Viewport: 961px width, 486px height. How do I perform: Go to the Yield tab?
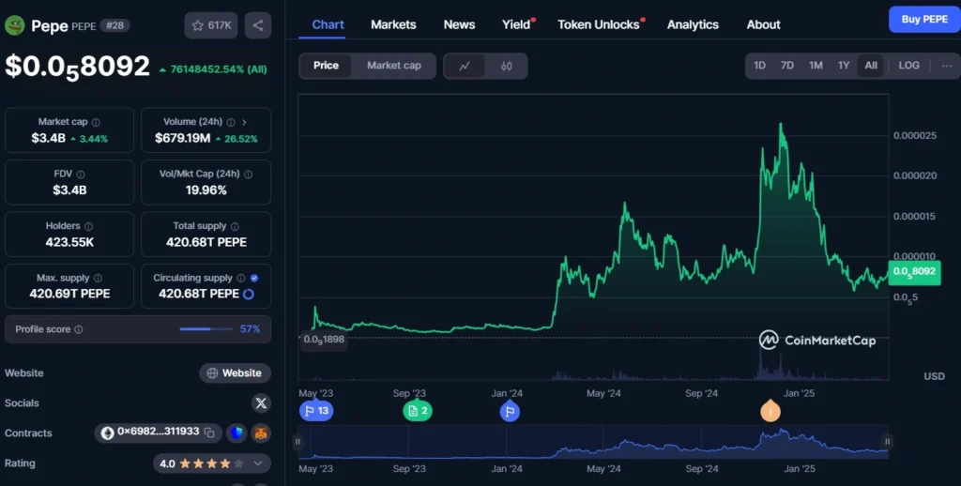coord(517,24)
